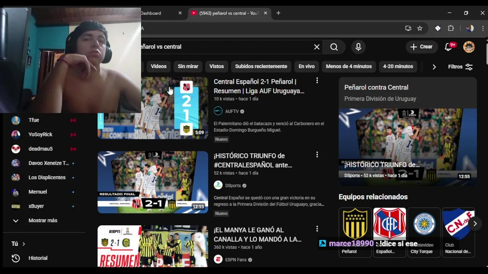Image resolution: width=488 pixels, height=274 pixels.
Task: Switch to the Dashboard browser tab
Action: (x=160, y=13)
